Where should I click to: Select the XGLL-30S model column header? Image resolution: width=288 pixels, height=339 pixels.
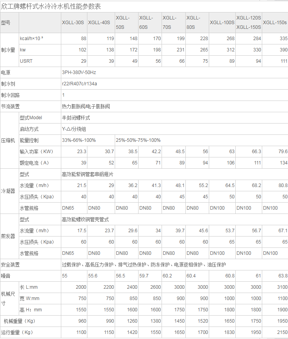coord(73,23)
